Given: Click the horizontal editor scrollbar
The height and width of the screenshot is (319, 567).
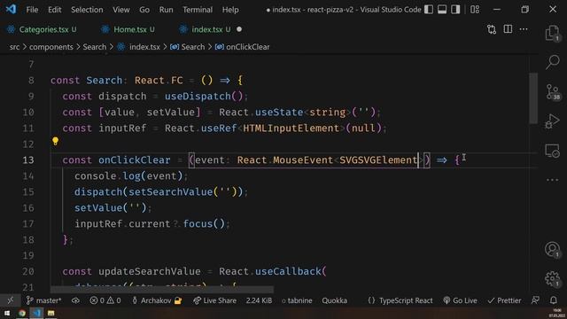Looking at the screenshot, I should click(162, 290).
